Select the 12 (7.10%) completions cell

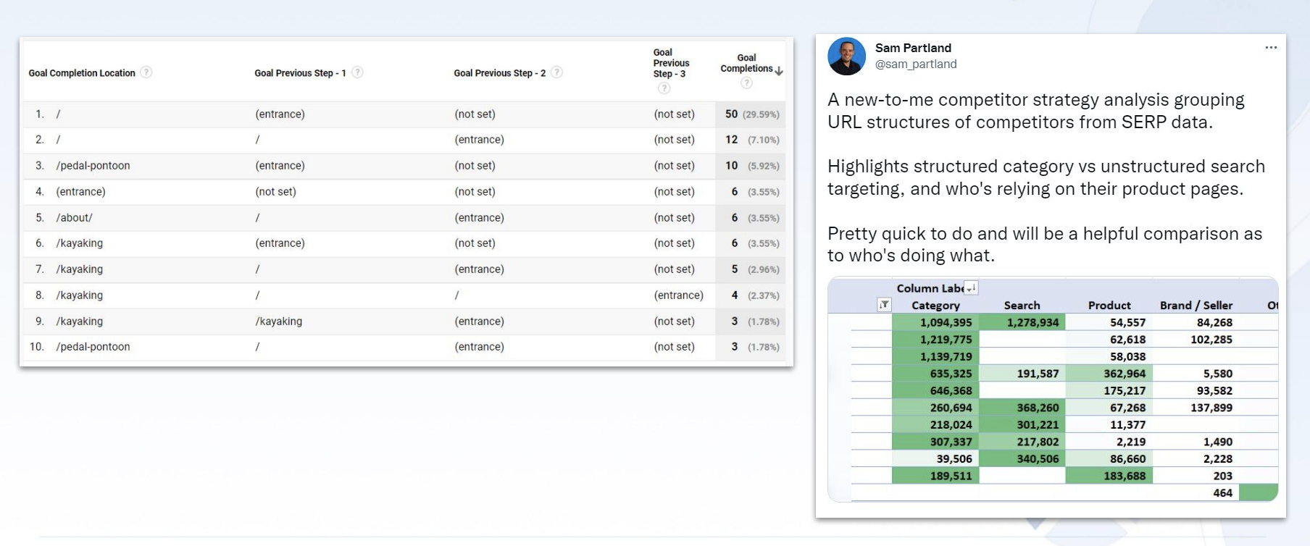(752, 140)
